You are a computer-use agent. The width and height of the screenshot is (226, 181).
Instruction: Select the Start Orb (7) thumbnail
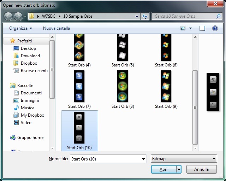coord(79,86)
